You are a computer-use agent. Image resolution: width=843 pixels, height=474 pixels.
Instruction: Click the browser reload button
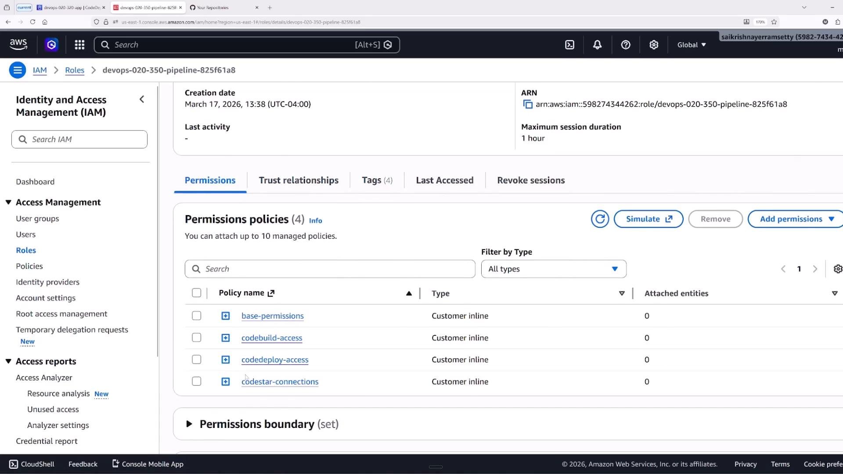[x=32, y=22]
